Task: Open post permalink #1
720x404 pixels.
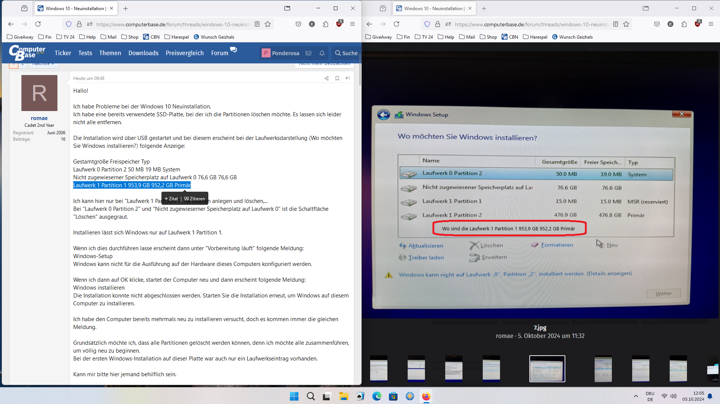Action: click(x=348, y=78)
